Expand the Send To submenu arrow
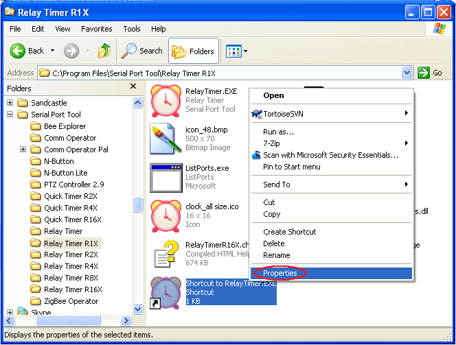 (407, 184)
